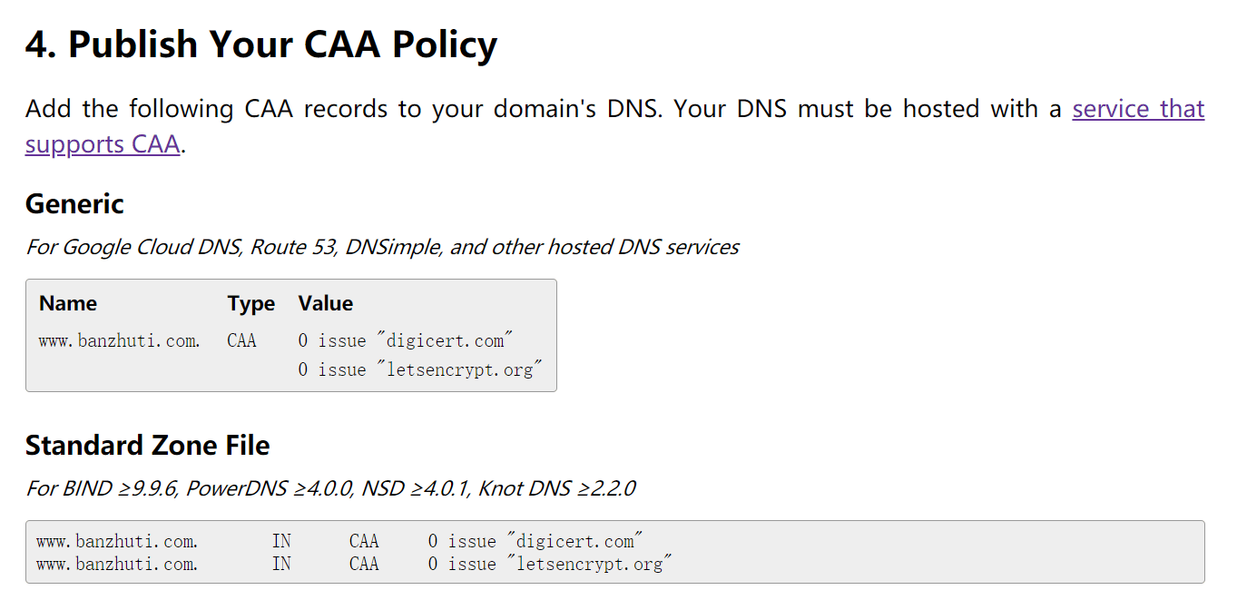Select the 'Value' column header

[326, 303]
